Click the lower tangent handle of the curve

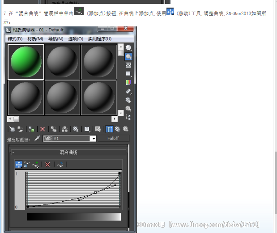coord(79,200)
